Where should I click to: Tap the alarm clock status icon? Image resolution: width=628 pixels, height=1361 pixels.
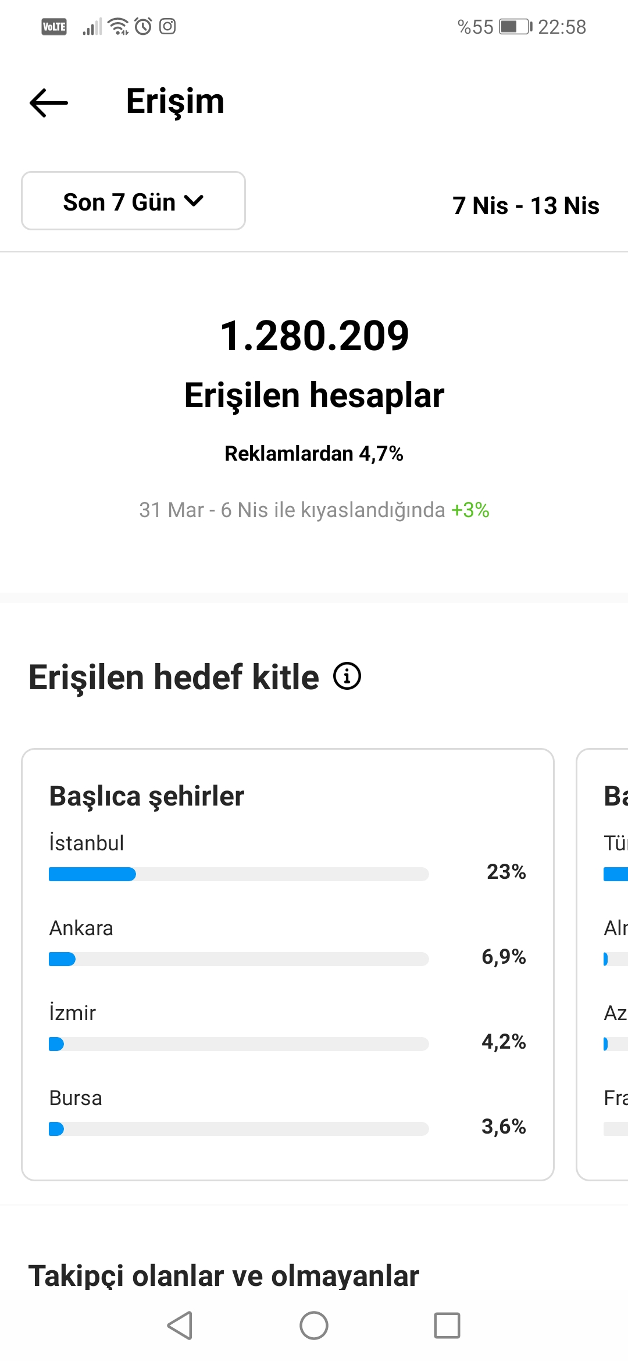click(143, 26)
